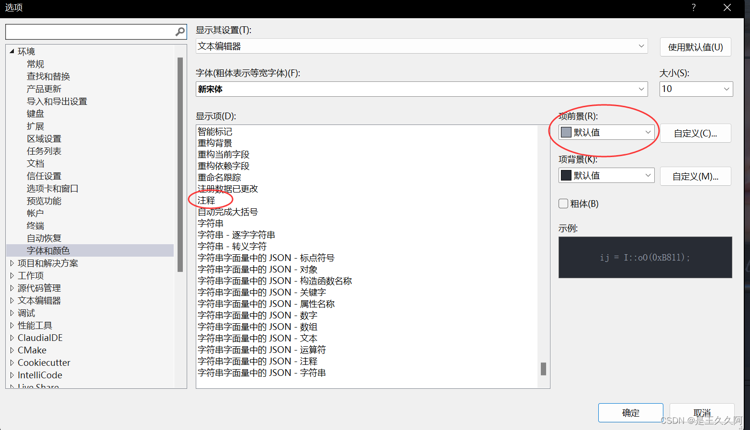The width and height of the screenshot is (750, 430).
Task: Select 终端 in tree
Action: click(35, 226)
